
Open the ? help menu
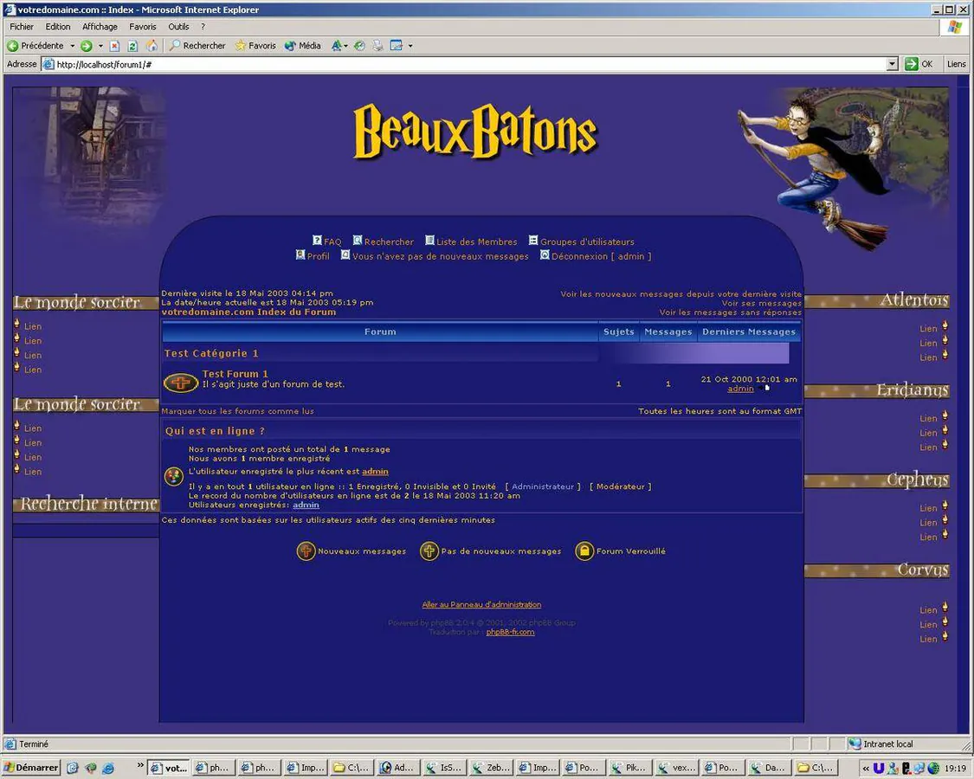click(x=203, y=27)
